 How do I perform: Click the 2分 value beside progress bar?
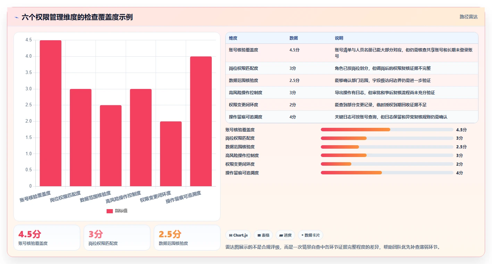(460, 164)
